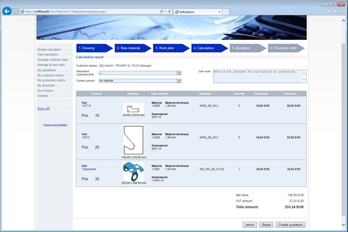Open My quotations in the sidebar
This screenshot has width=348, height=232.
pyautogui.click(x=47, y=70)
